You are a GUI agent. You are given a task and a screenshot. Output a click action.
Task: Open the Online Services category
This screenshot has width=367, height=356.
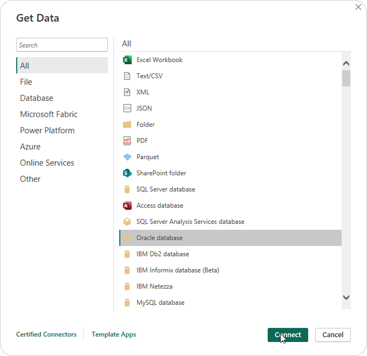tap(47, 163)
